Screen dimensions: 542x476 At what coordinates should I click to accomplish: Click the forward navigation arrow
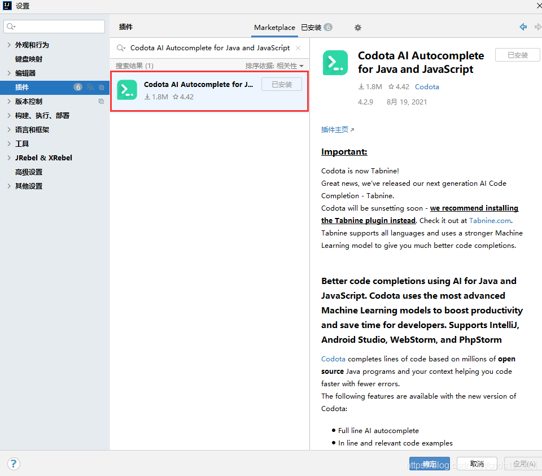pos(538,27)
